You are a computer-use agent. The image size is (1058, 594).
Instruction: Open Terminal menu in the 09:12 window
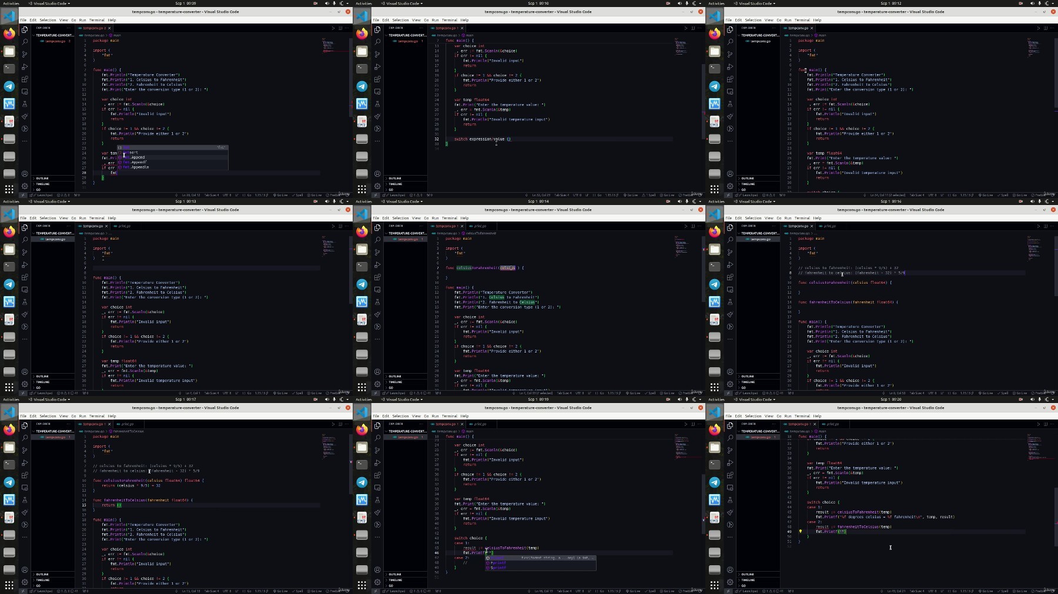[802, 20]
